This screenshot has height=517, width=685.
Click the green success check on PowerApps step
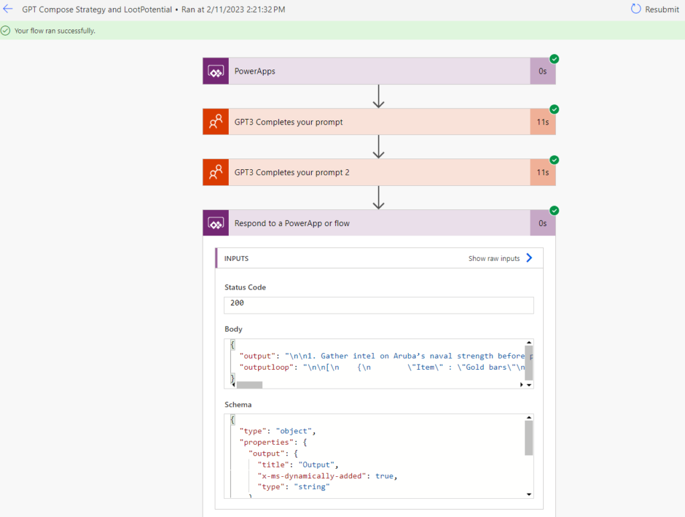point(555,59)
